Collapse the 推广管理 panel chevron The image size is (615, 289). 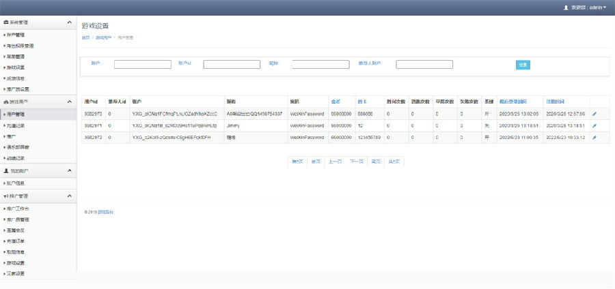(69, 196)
